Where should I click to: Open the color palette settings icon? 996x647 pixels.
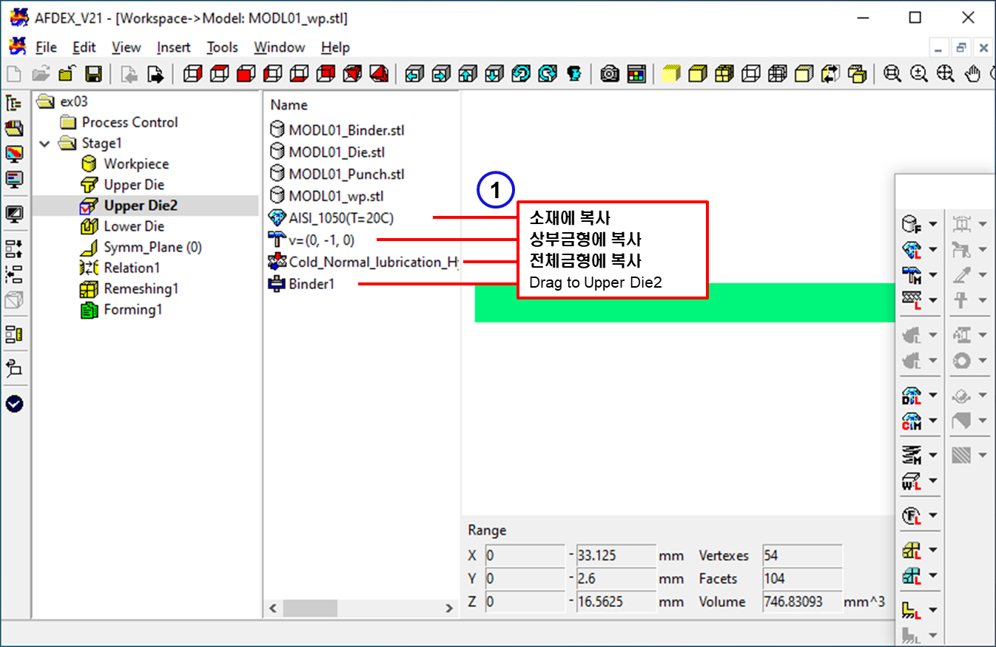pyautogui.click(x=636, y=74)
